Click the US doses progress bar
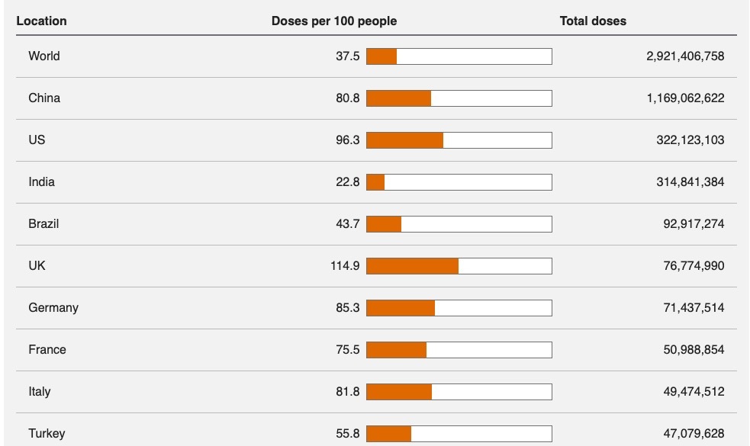The height and width of the screenshot is (446, 750). pyautogui.click(x=459, y=140)
